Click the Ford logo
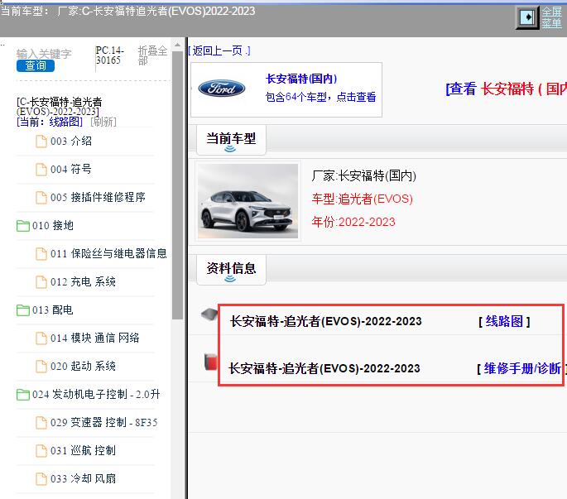The height and width of the screenshot is (499, 567). click(222, 89)
